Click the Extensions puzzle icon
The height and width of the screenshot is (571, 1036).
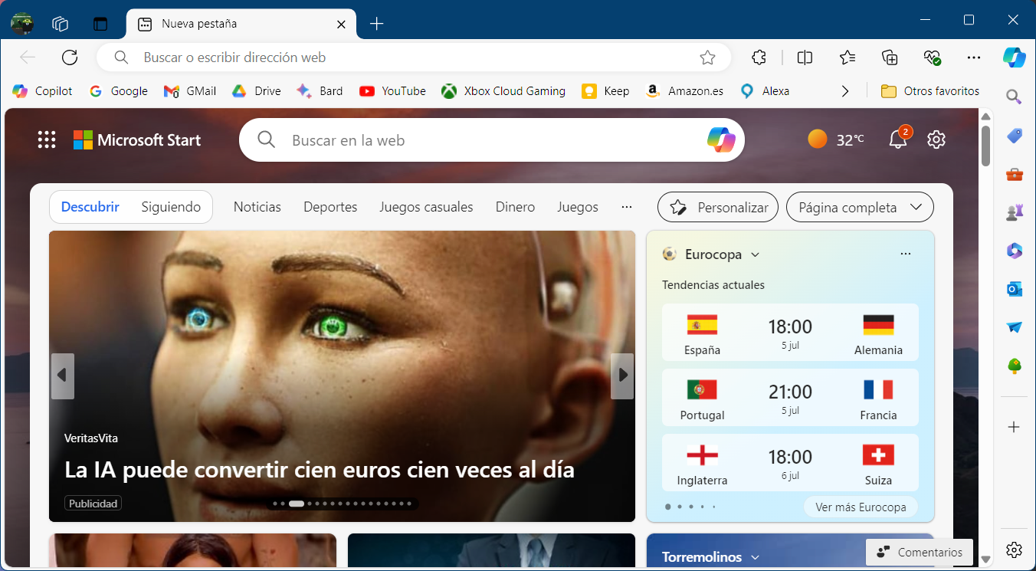(x=759, y=57)
